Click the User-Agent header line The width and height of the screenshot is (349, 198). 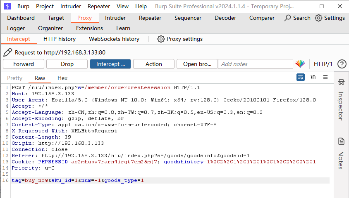pos(164,100)
